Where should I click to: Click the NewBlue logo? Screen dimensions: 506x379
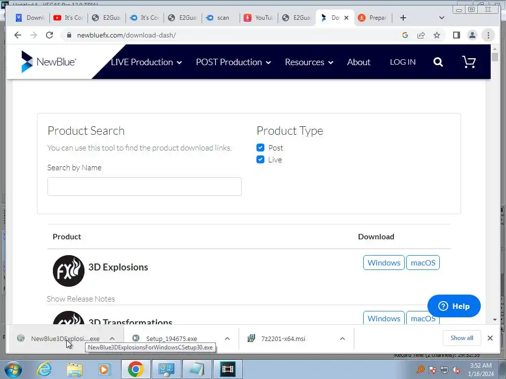click(x=48, y=62)
